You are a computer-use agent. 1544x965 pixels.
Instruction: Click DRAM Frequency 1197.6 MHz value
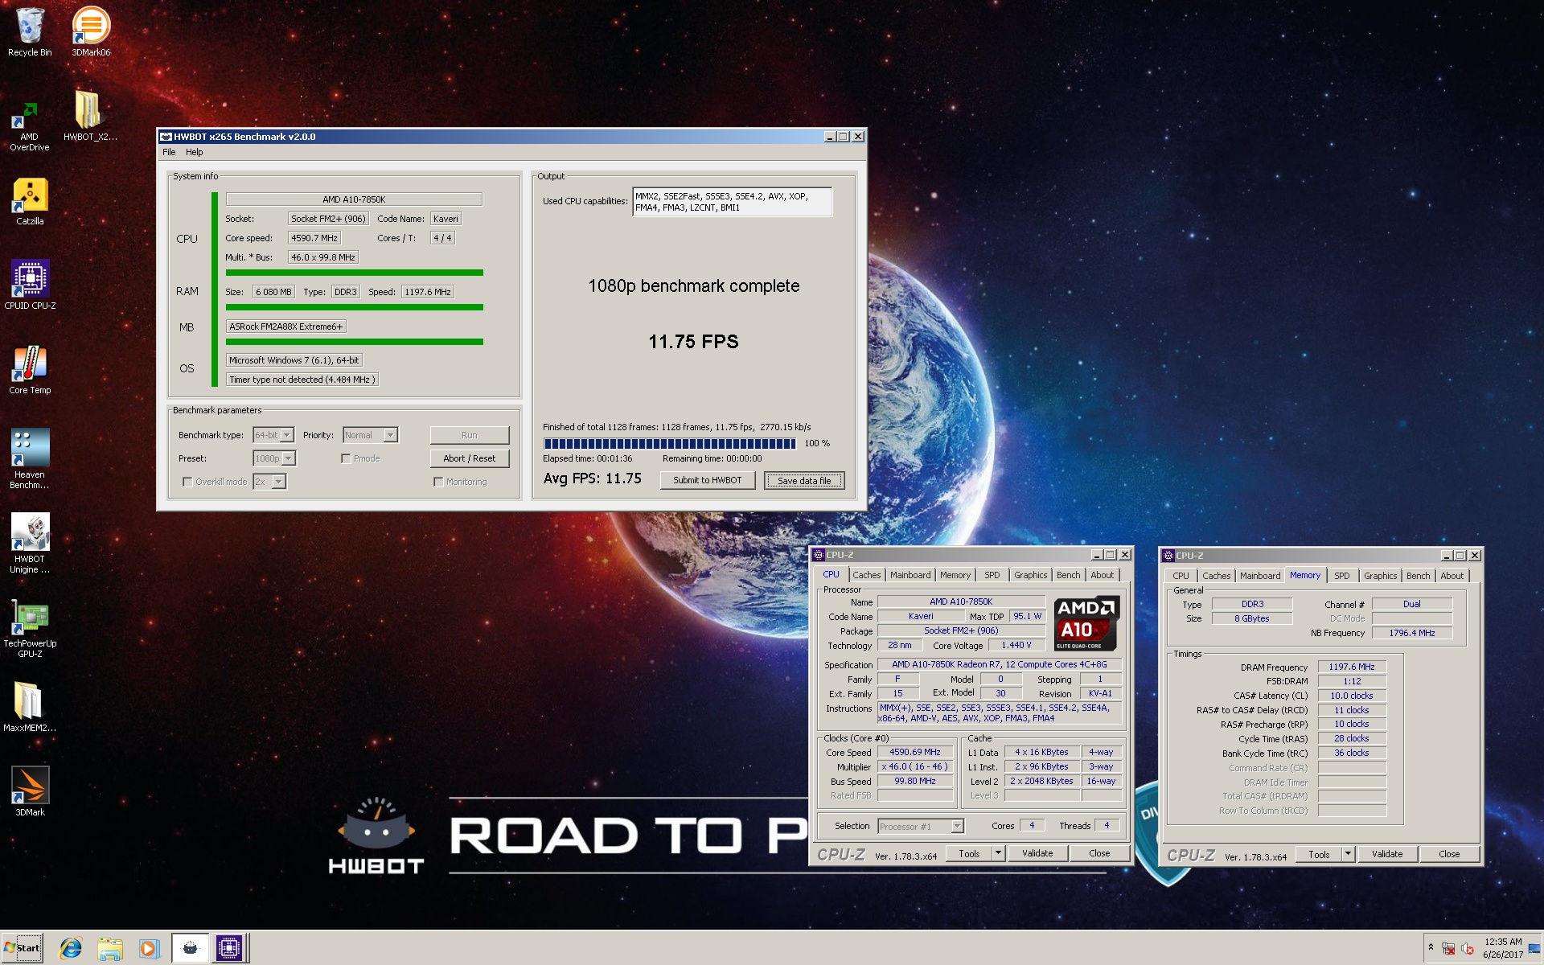point(1352,667)
